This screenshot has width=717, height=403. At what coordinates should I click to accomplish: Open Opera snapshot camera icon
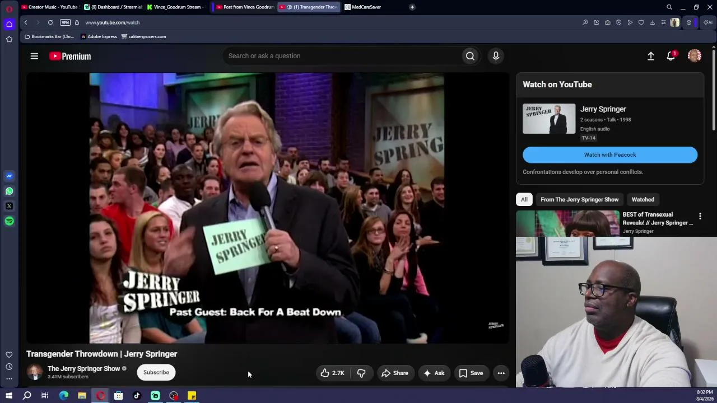pyautogui.click(x=608, y=22)
